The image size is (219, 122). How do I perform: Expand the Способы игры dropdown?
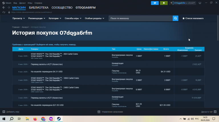click(x=73, y=18)
